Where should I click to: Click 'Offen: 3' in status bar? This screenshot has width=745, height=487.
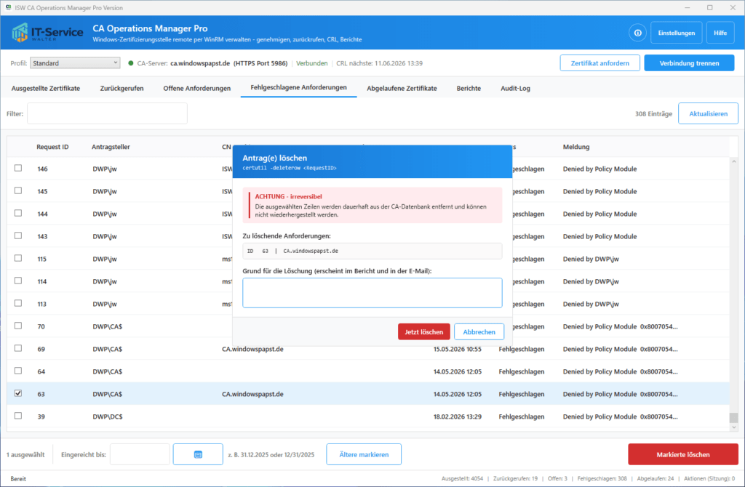tap(557, 478)
